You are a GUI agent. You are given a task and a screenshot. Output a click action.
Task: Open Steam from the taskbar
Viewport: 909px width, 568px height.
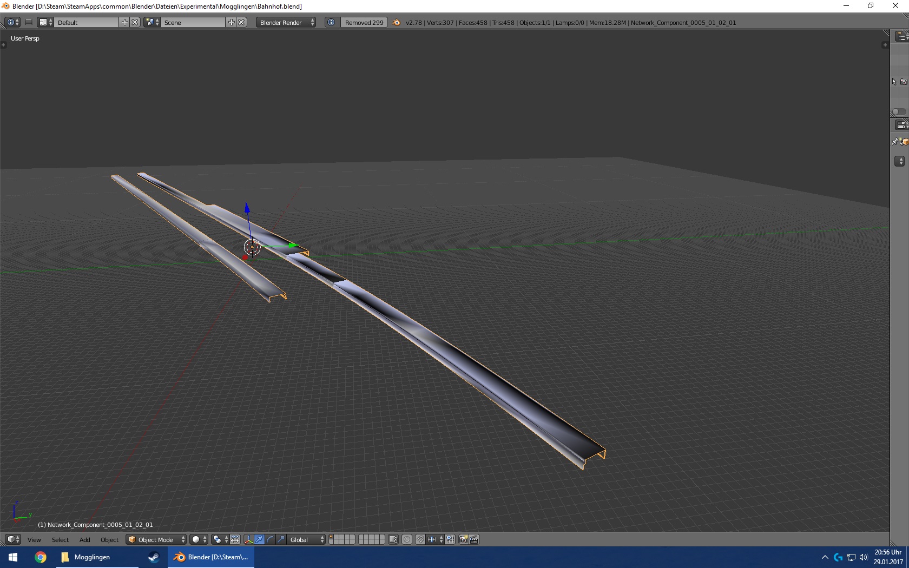click(154, 557)
